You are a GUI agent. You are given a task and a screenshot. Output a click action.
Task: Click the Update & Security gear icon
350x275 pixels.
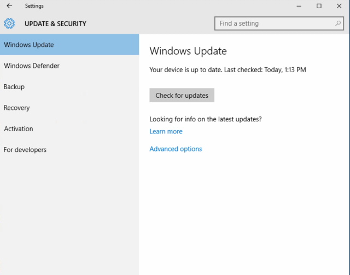[9, 24]
